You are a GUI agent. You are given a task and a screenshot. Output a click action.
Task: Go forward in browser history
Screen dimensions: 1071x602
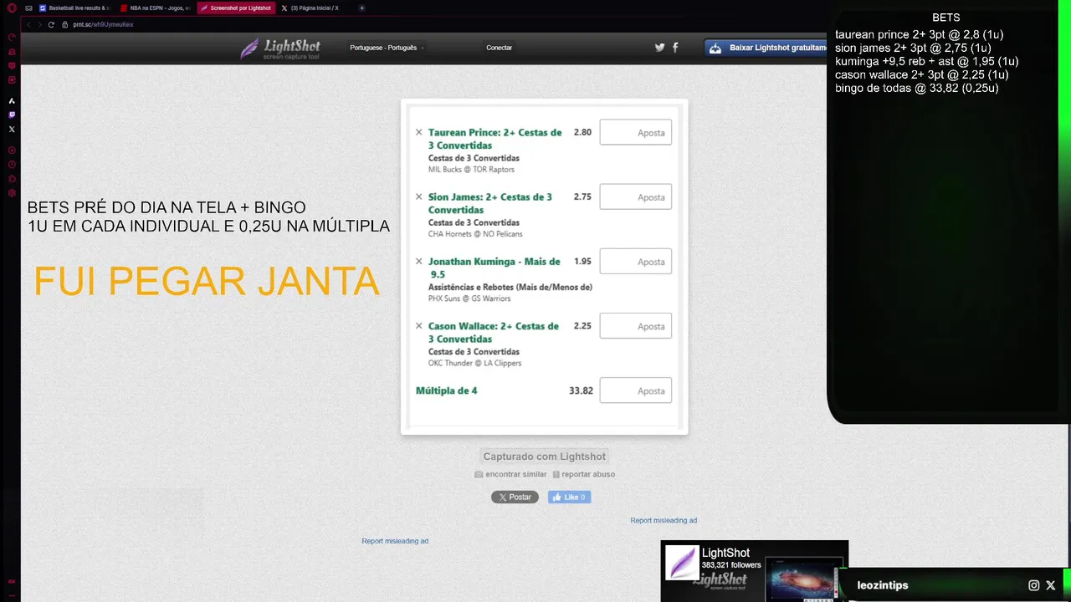pos(38,24)
